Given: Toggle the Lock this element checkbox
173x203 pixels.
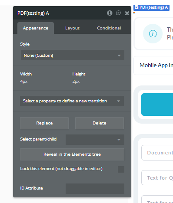Looking at the screenshot, I should click(x=121, y=169).
